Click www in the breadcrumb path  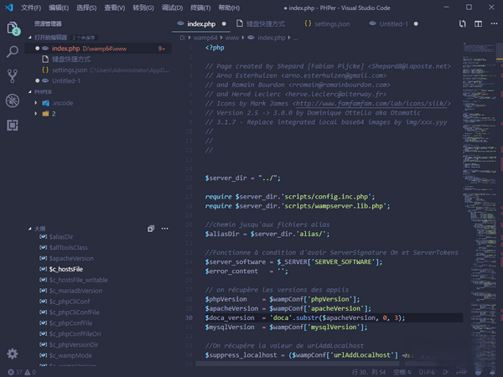pyautogui.click(x=232, y=38)
